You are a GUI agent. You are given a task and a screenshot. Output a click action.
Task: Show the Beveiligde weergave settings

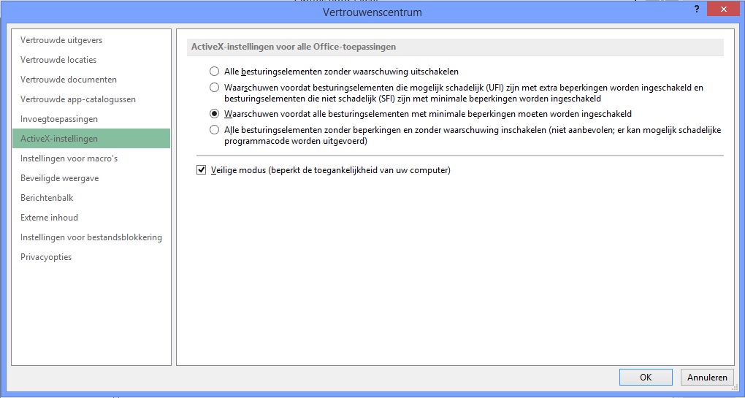pos(60,178)
